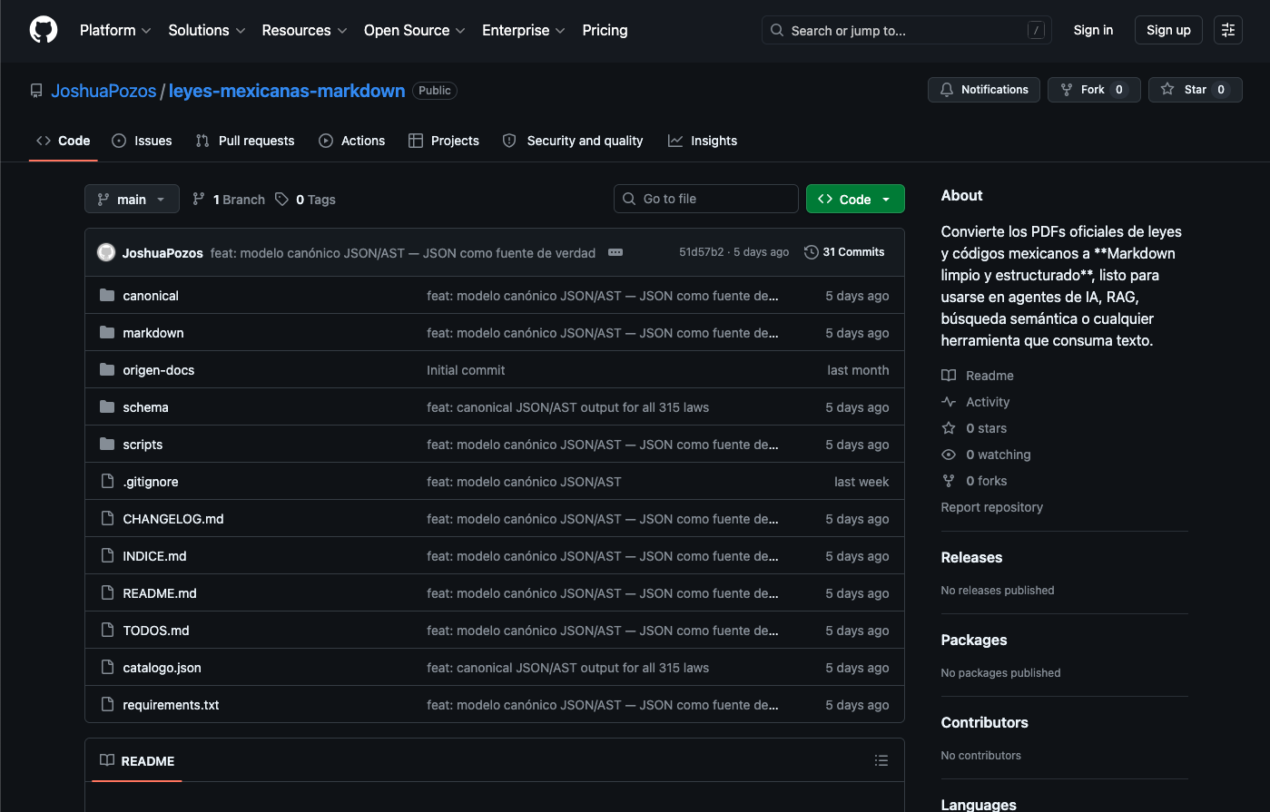The width and height of the screenshot is (1270, 812).
Task: Open the README outline list icon
Action: click(x=881, y=760)
